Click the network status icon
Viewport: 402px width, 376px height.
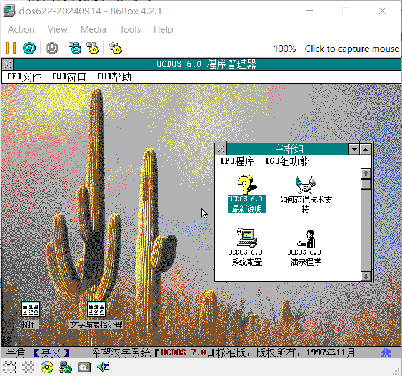[x=66, y=367]
